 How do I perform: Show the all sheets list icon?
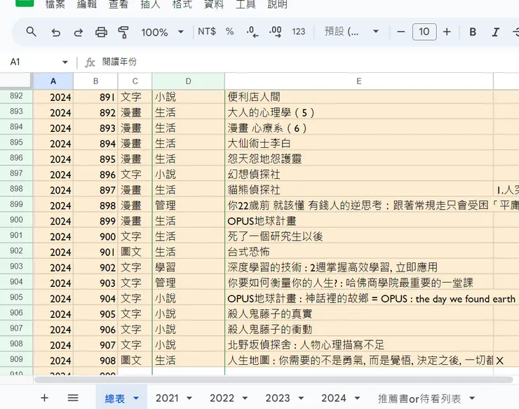tap(73, 398)
